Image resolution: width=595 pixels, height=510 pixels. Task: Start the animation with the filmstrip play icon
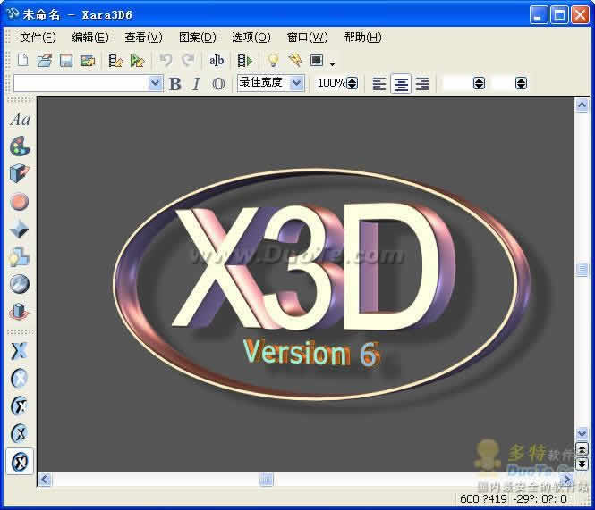pyautogui.click(x=245, y=60)
